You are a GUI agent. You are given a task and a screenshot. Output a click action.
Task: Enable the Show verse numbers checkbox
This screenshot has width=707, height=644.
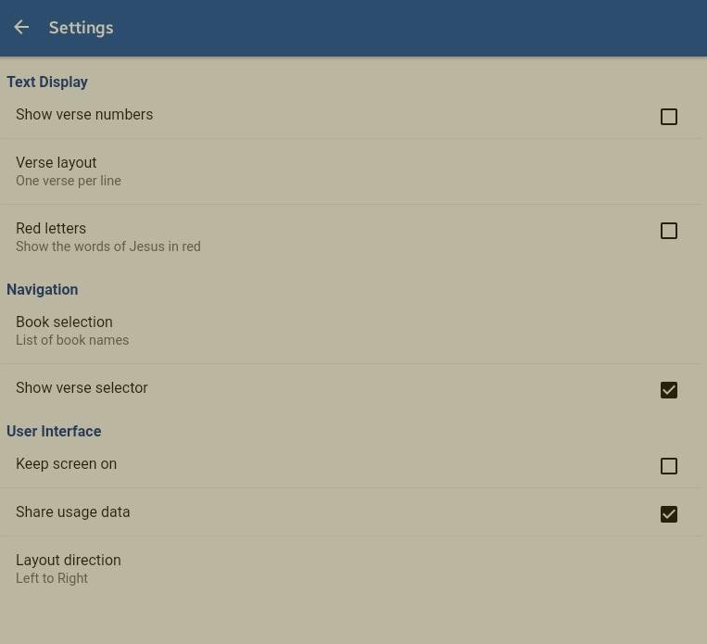[668, 117]
